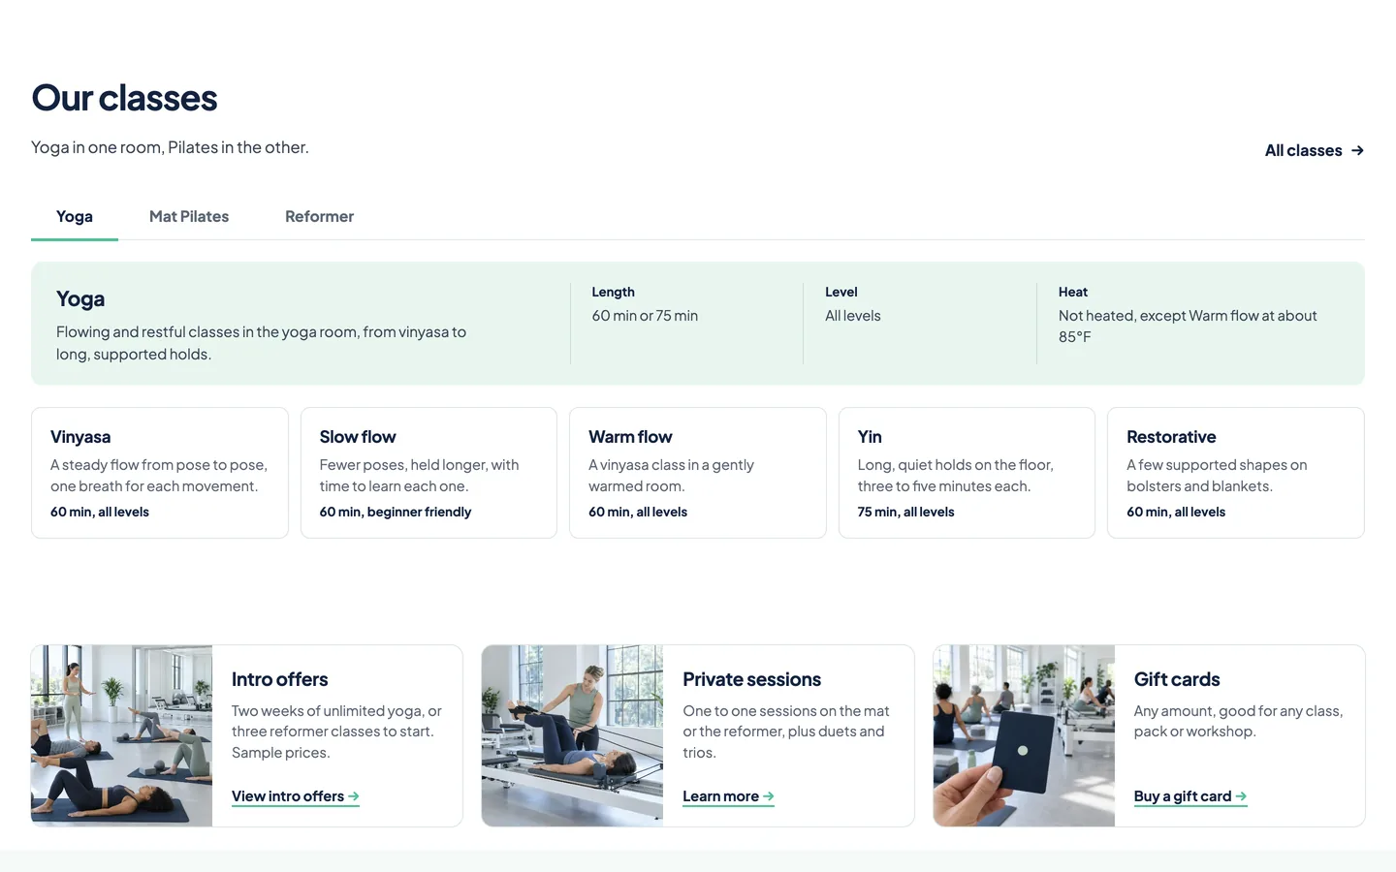This screenshot has height=872, width=1396.
Task: Open the Vinyasa class card
Action: pos(160,473)
